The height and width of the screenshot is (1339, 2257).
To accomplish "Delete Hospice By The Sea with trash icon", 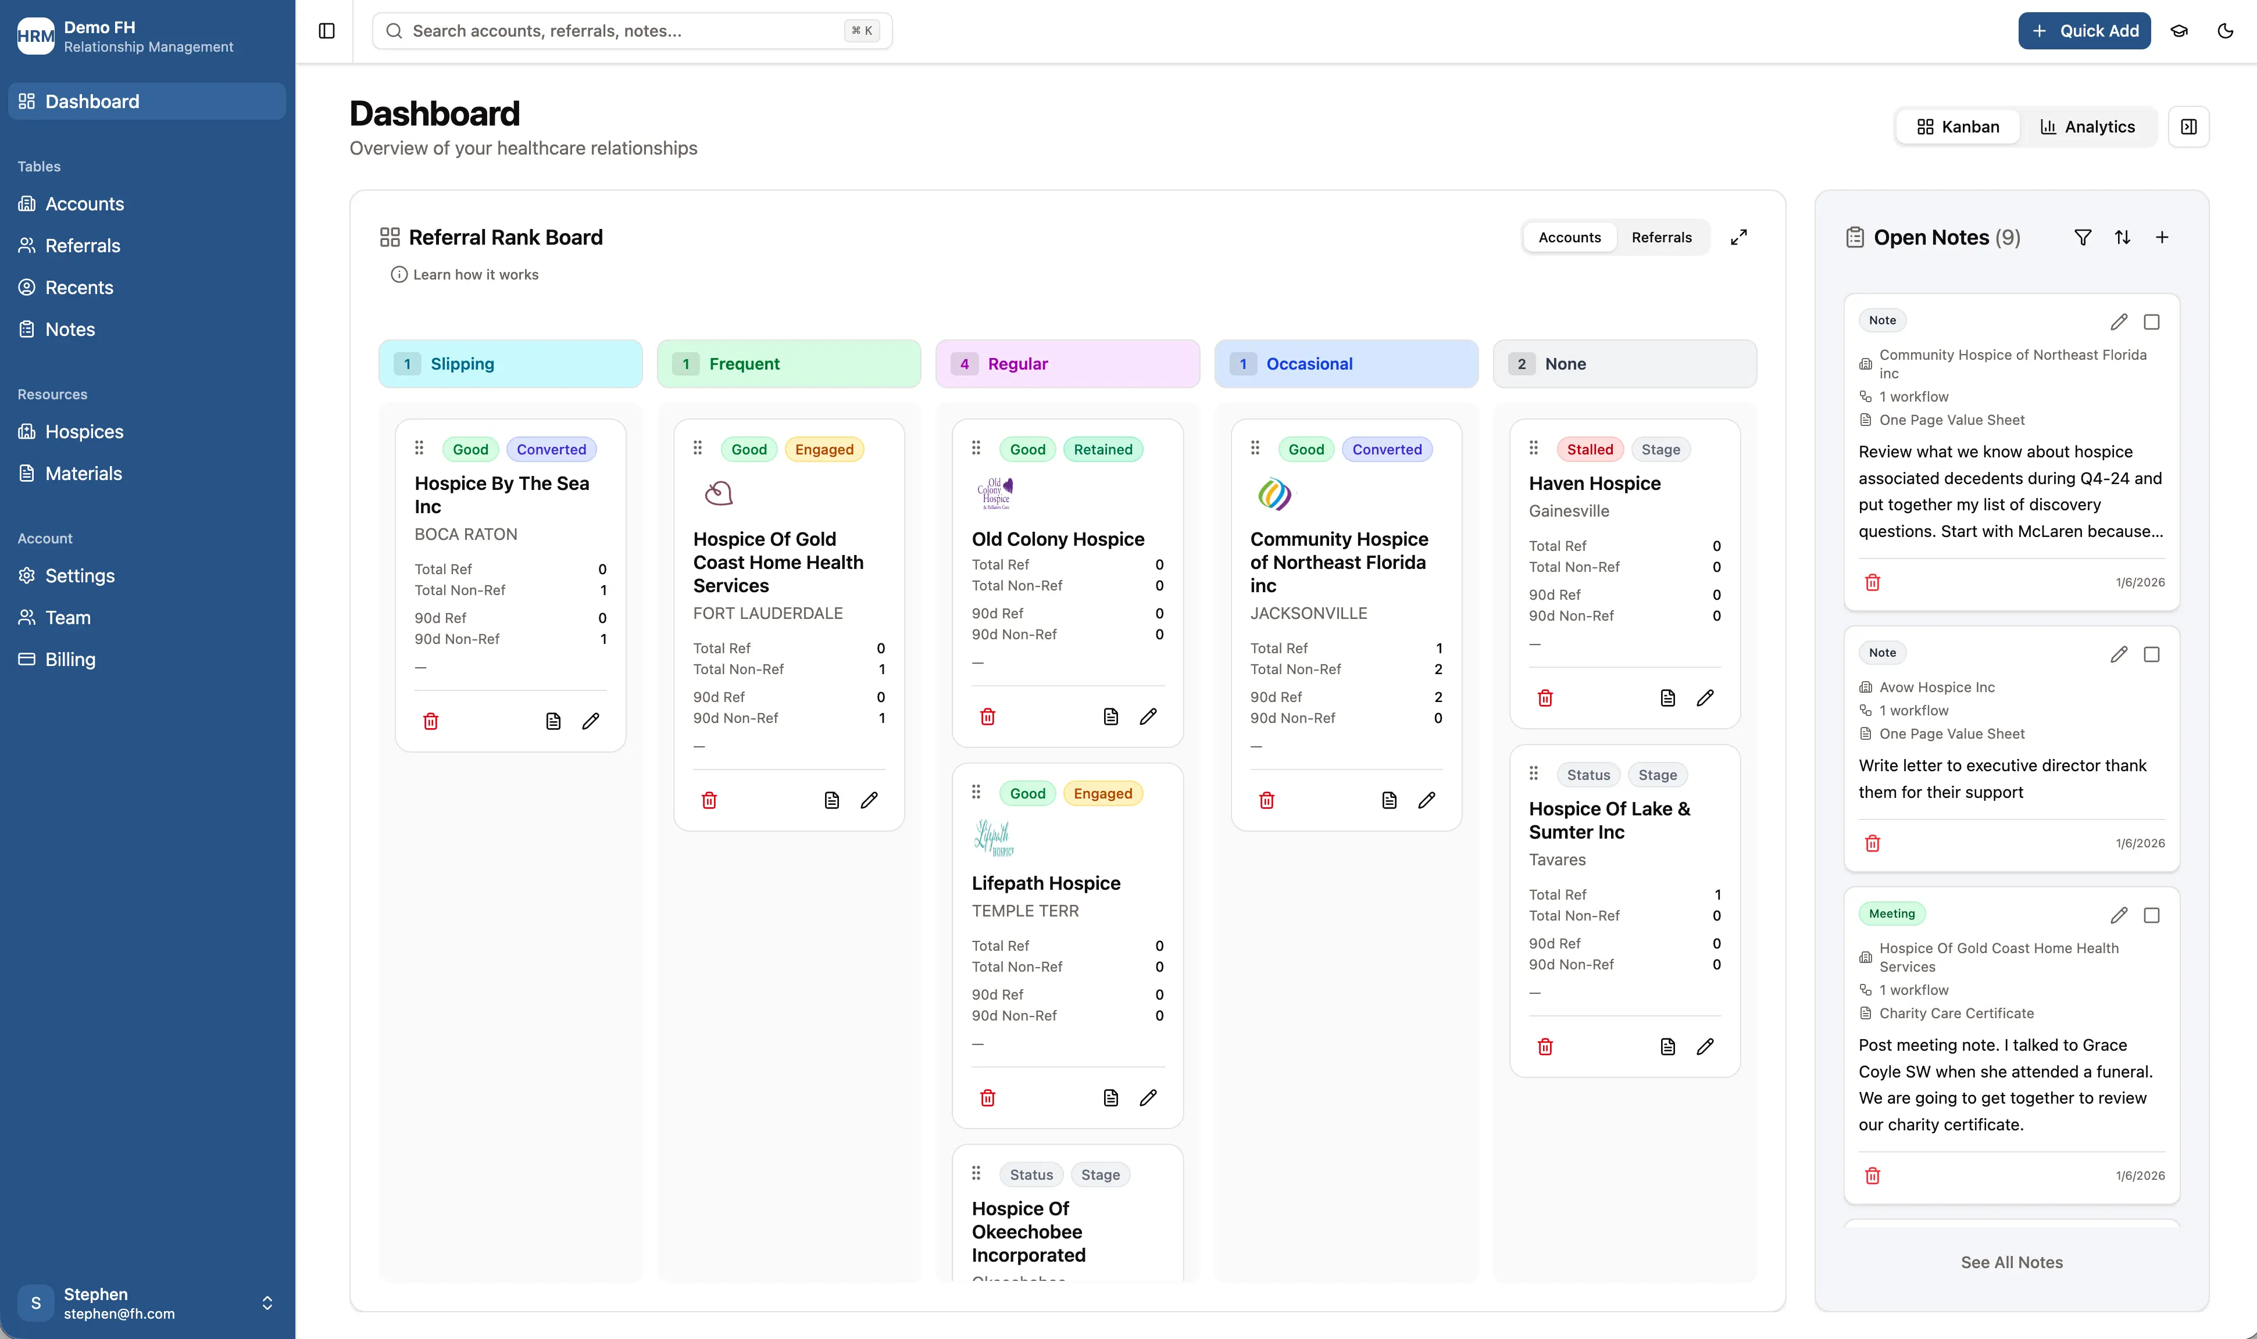I will click(x=431, y=721).
